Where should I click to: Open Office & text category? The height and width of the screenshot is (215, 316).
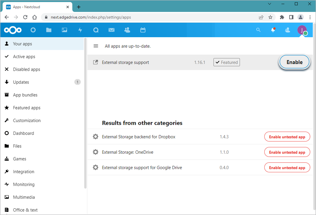(x=42, y=210)
